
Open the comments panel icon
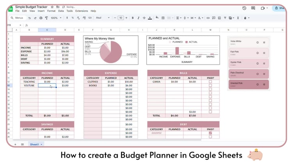253,8
